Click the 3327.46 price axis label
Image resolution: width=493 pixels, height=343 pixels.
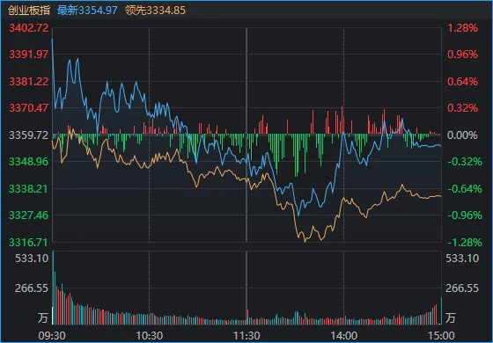click(29, 215)
